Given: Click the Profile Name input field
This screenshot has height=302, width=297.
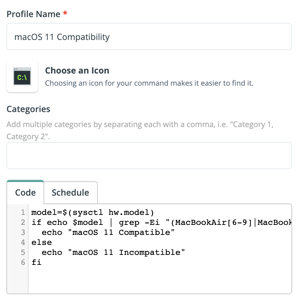Looking at the screenshot, I should pos(149,37).
